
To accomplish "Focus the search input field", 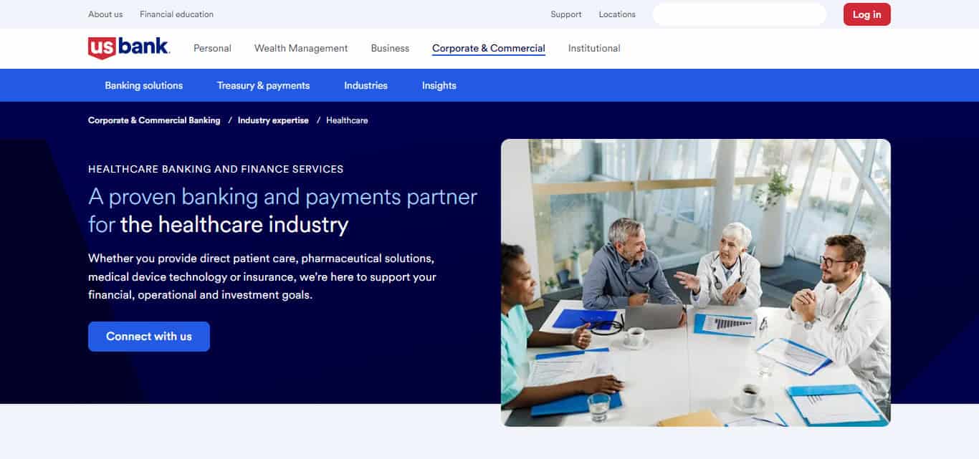I will pos(739,14).
